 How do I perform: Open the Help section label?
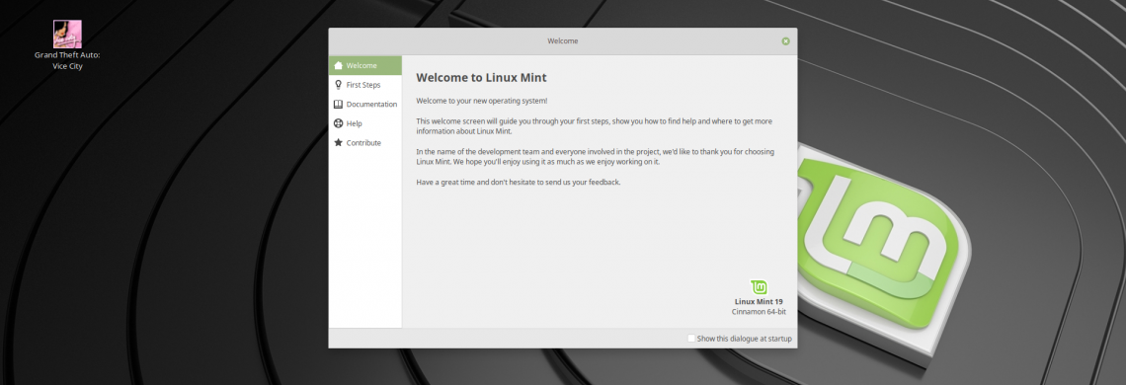tap(354, 123)
